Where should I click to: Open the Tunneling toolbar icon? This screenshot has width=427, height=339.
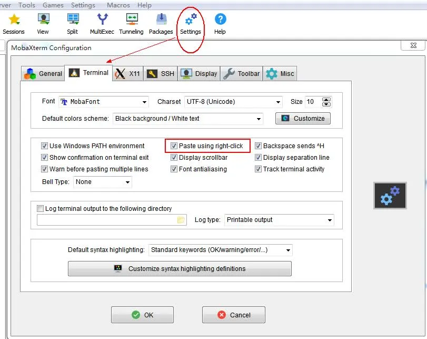coord(131,24)
